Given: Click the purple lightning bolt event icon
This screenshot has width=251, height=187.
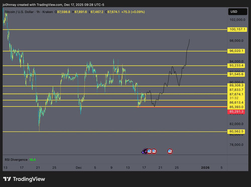Looking at the screenshot, I should click(146, 151).
